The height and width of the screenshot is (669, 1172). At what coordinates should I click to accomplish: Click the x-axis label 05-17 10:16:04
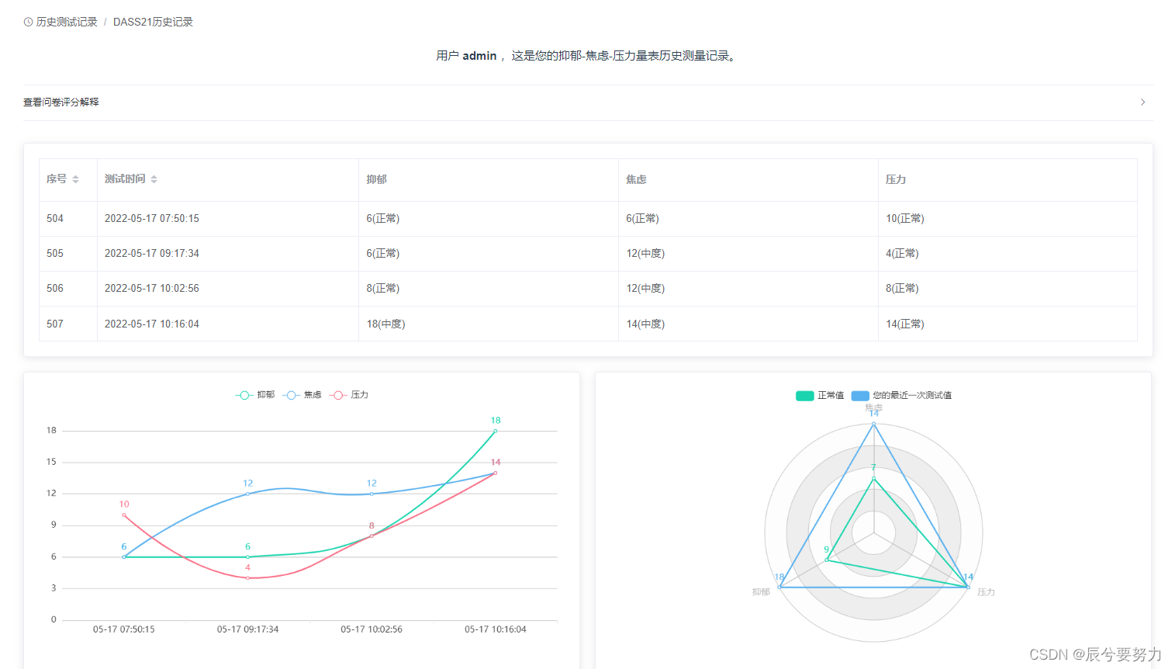point(496,629)
